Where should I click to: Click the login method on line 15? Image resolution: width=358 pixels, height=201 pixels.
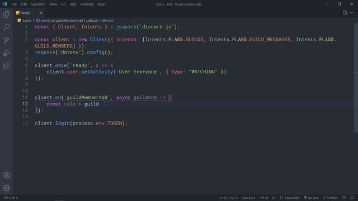[x=62, y=123]
